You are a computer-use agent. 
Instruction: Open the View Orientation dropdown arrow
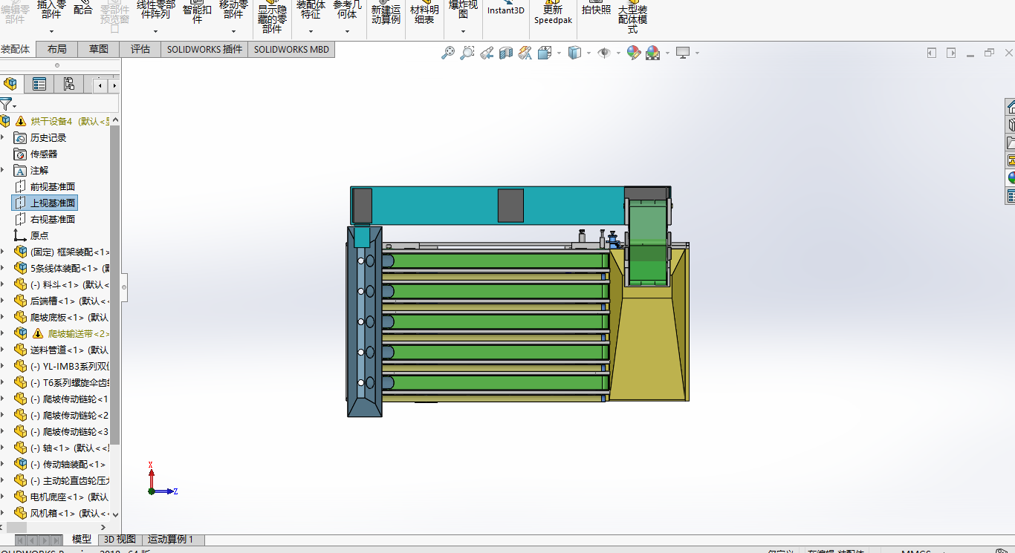(x=559, y=53)
